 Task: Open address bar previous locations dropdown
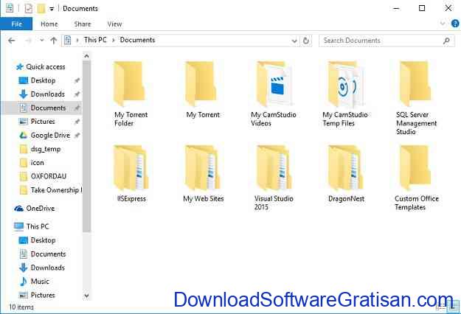pyautogui.click(x=294, y=41)
